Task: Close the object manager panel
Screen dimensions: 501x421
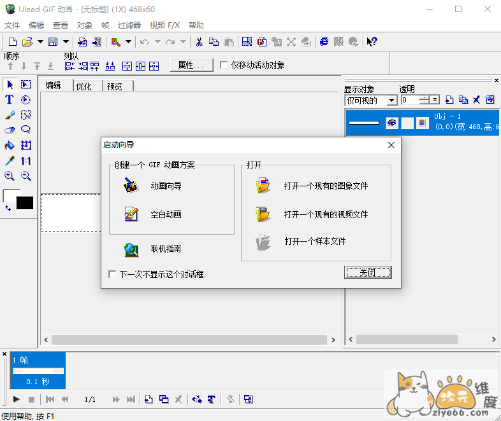Action: (x=496, y=80)
